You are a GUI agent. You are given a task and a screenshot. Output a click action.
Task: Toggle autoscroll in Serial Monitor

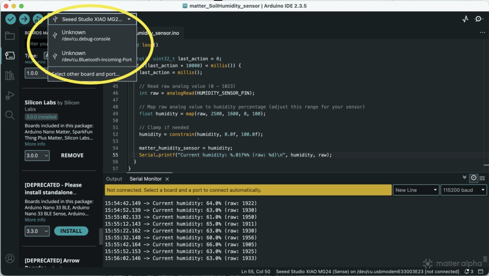click(465, 178)
